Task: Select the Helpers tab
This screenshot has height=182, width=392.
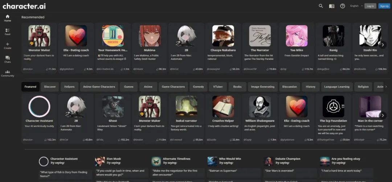Action: click(x=69, y=87)
